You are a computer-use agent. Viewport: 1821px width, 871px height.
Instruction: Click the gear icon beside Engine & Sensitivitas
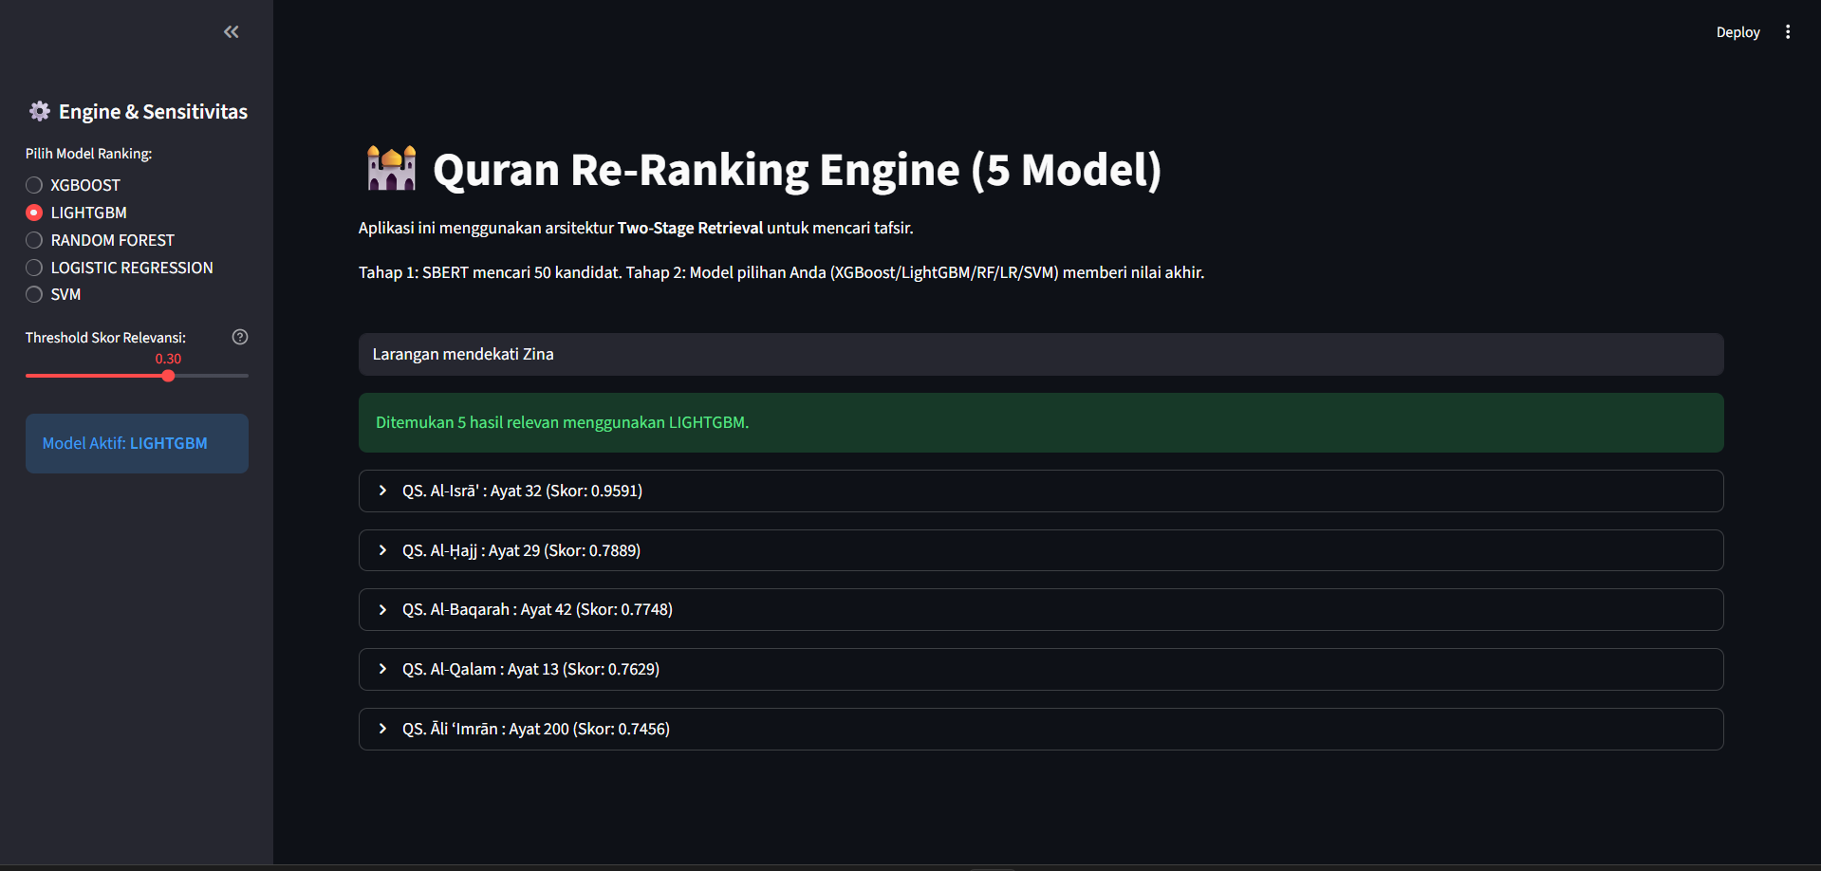point(39,111)
